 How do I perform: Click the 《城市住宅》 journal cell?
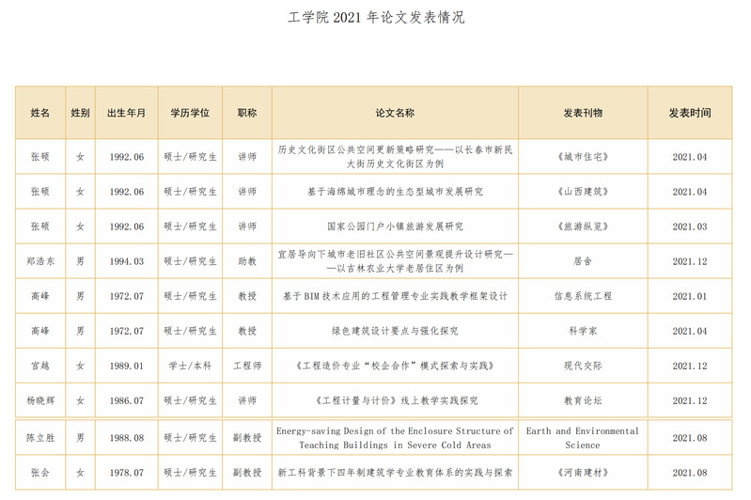(x=583, y=157)
